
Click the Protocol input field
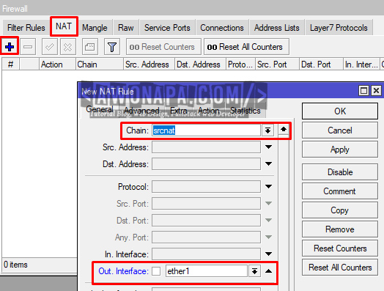pos(206,186)
